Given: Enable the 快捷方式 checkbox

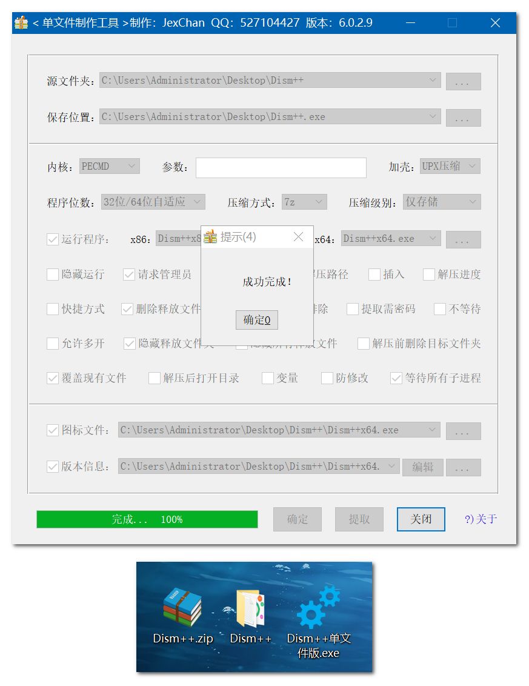Looking at the screenshot, I should (53, 309).
